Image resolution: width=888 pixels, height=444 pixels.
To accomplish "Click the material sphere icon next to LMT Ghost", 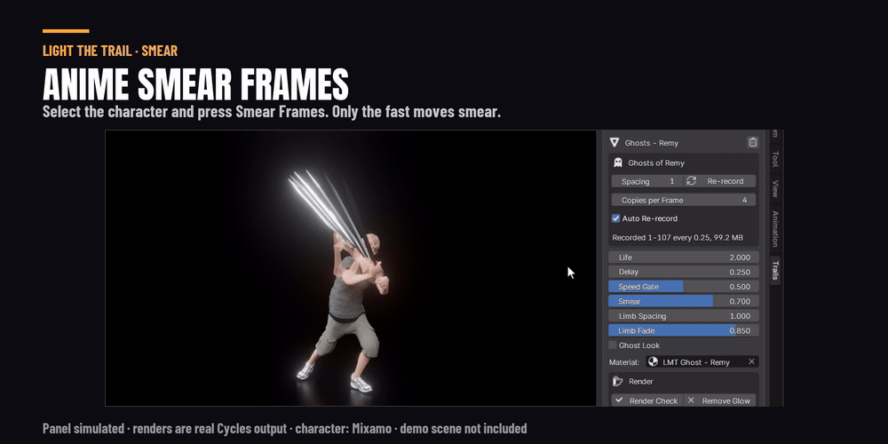I will point(653,362).
